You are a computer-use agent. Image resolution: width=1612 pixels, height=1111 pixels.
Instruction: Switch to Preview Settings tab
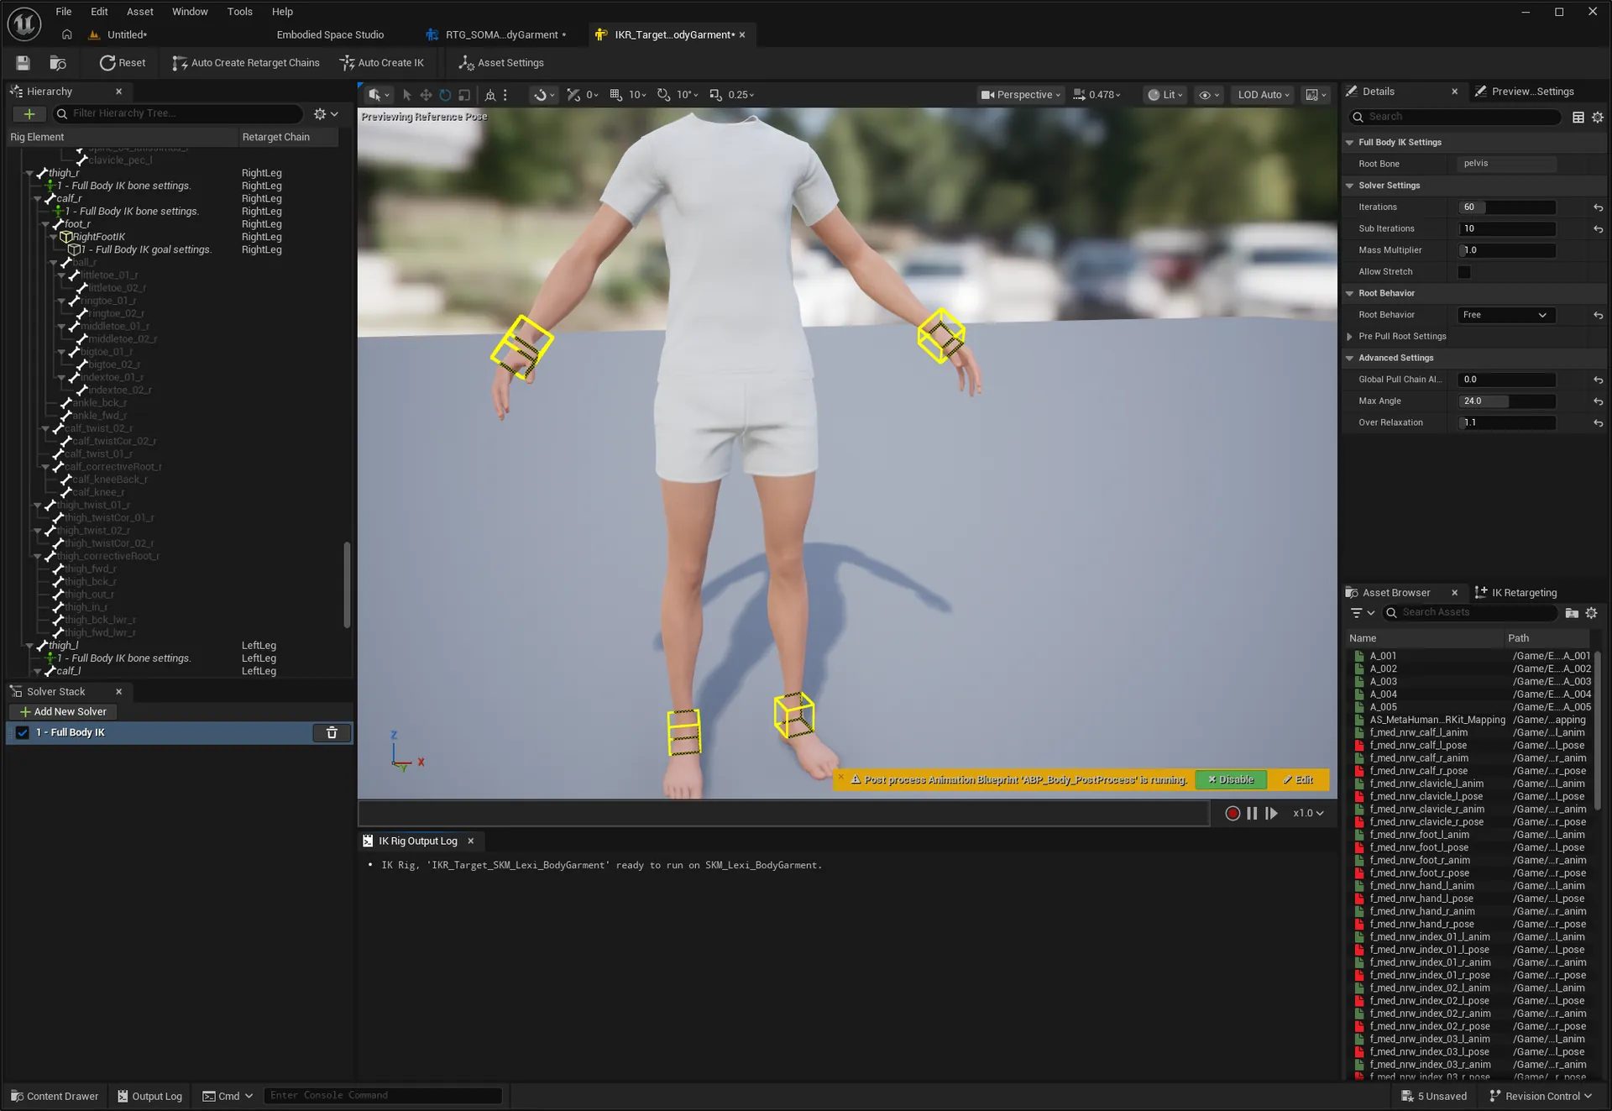pyautogui.click(x=1525, y=92)
